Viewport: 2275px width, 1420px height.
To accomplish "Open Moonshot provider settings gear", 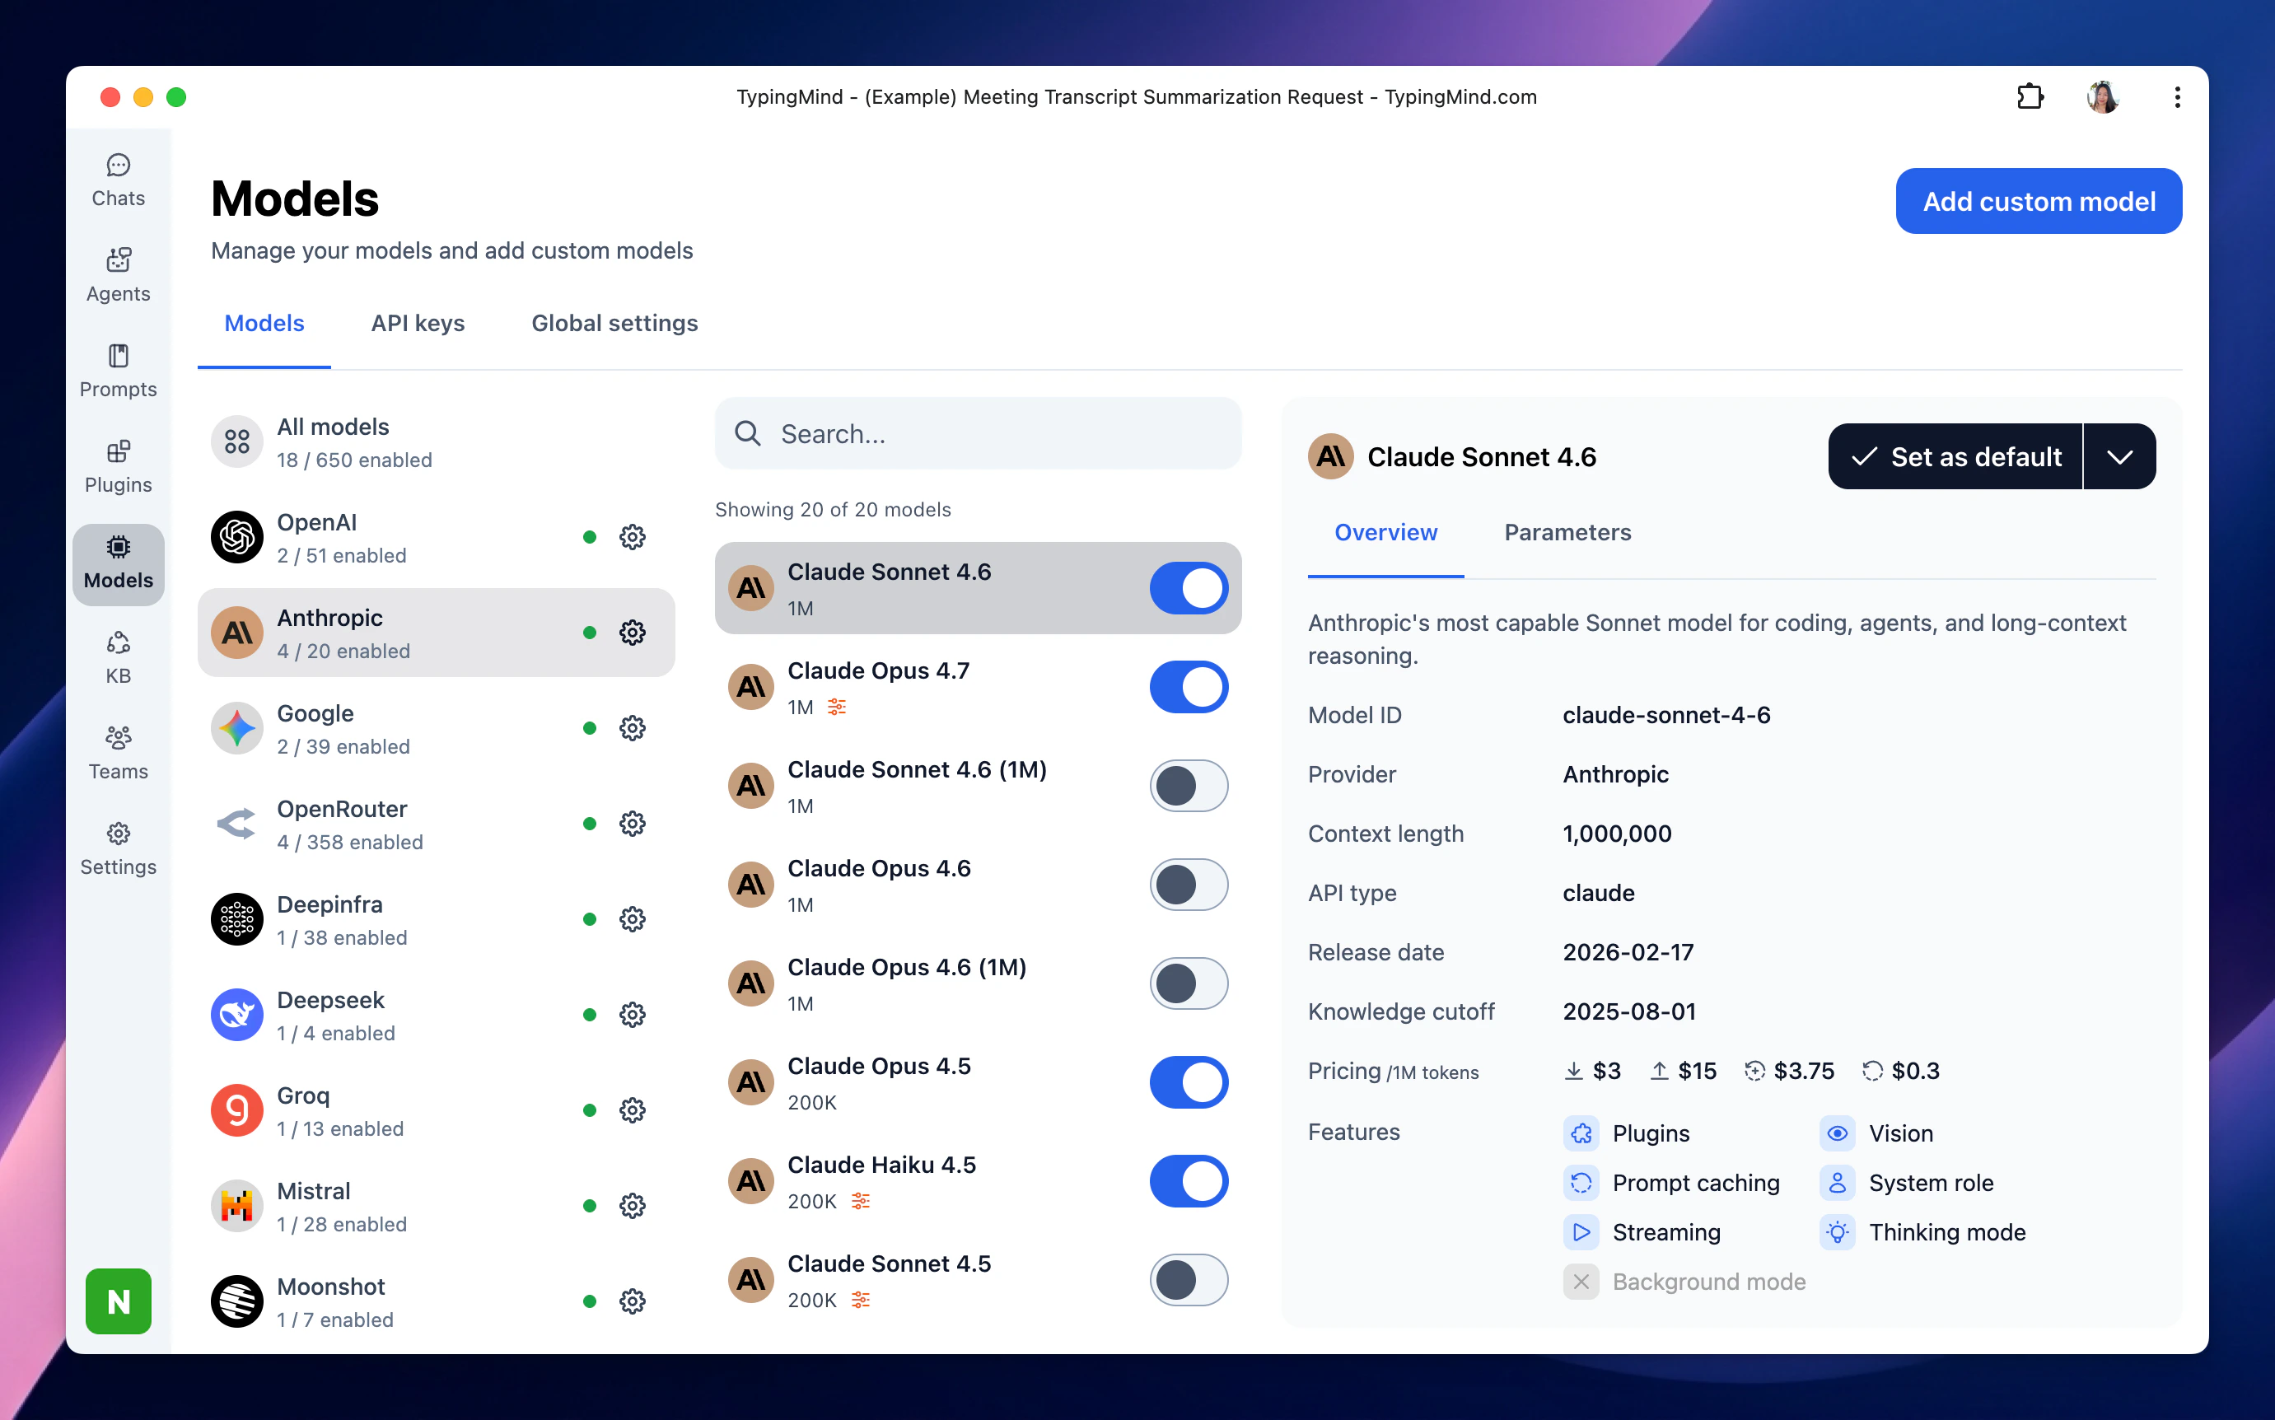I will (633, 1301).
